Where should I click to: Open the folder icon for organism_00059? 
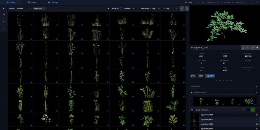(257, 48)
